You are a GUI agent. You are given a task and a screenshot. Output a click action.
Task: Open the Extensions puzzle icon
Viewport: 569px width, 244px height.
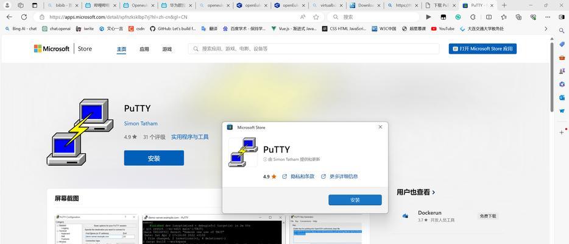473,17
